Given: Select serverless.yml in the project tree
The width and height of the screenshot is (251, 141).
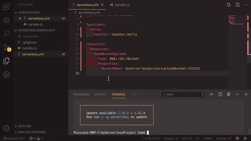Looking at the screenshot, I should (x=33, y=54).
